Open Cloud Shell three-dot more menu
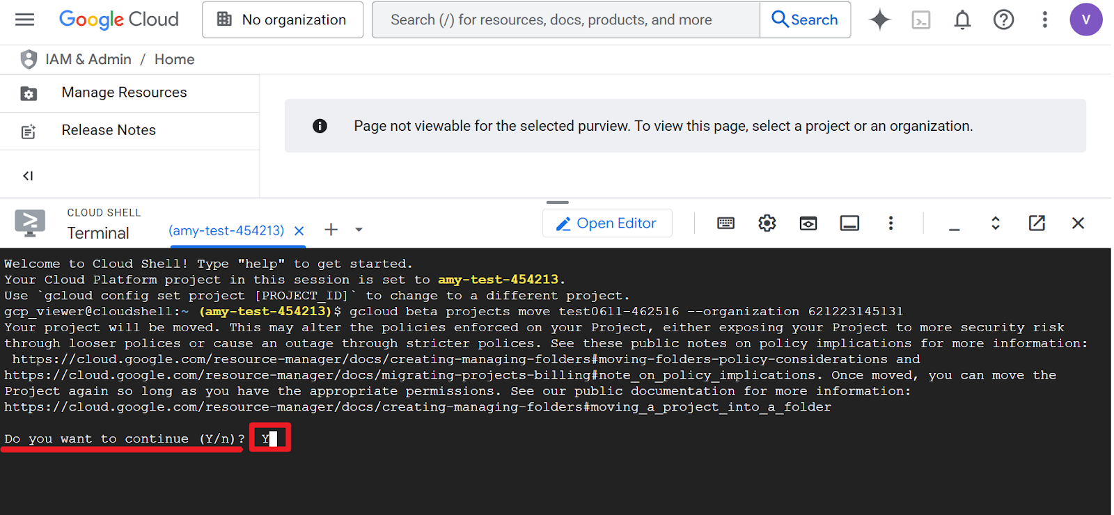 pos(891,223)
